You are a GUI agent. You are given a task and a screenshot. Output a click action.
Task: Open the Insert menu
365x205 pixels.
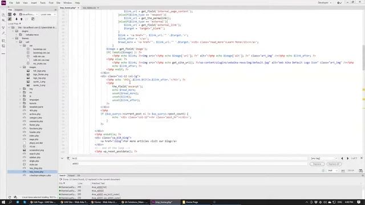click(34, 3)
